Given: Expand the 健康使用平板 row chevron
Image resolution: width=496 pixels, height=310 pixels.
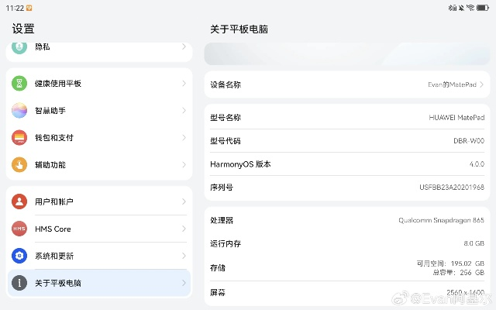Looking at the screenshot, I should pyautogui.click(x=184, y=84).
